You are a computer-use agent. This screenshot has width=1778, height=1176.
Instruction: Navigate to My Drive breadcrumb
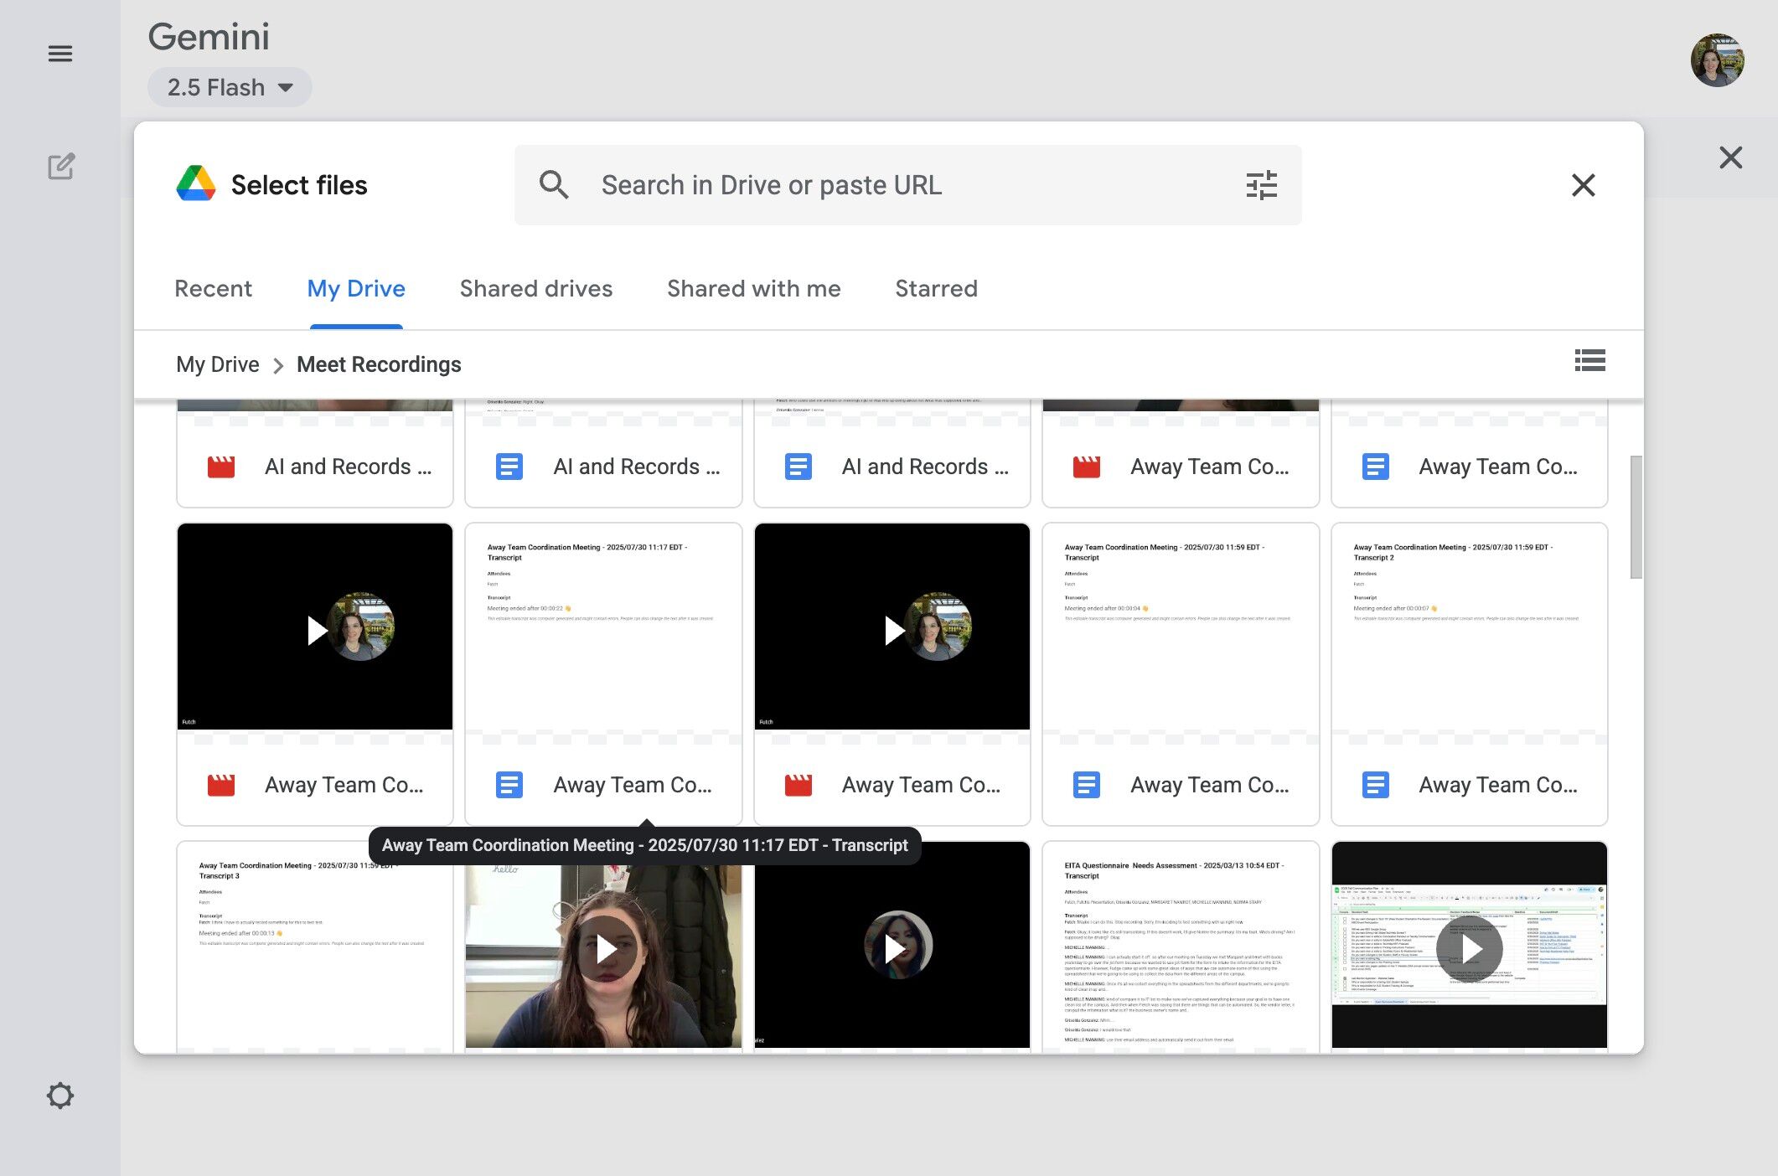click(x=217, y=364)
